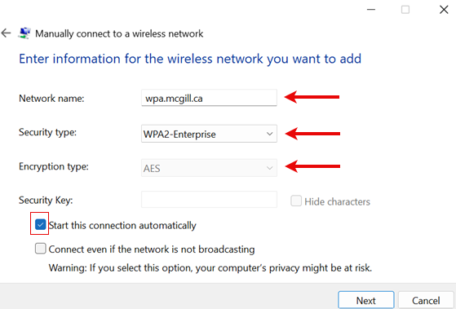Viewport: 456px width, 309px height.
Task: Close the wireless network dialog
Action: point(444,10)
